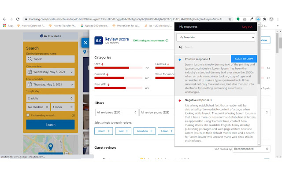The height and width of the screenshot is (176, 282).
Task: Open ios - UICollectionVi... bookmark
Action: point(158,26)
